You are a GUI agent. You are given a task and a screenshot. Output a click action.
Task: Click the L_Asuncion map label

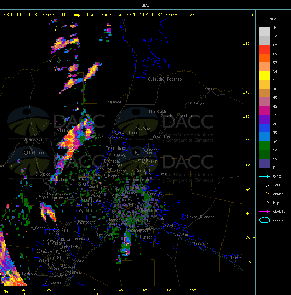click(159, 137)
